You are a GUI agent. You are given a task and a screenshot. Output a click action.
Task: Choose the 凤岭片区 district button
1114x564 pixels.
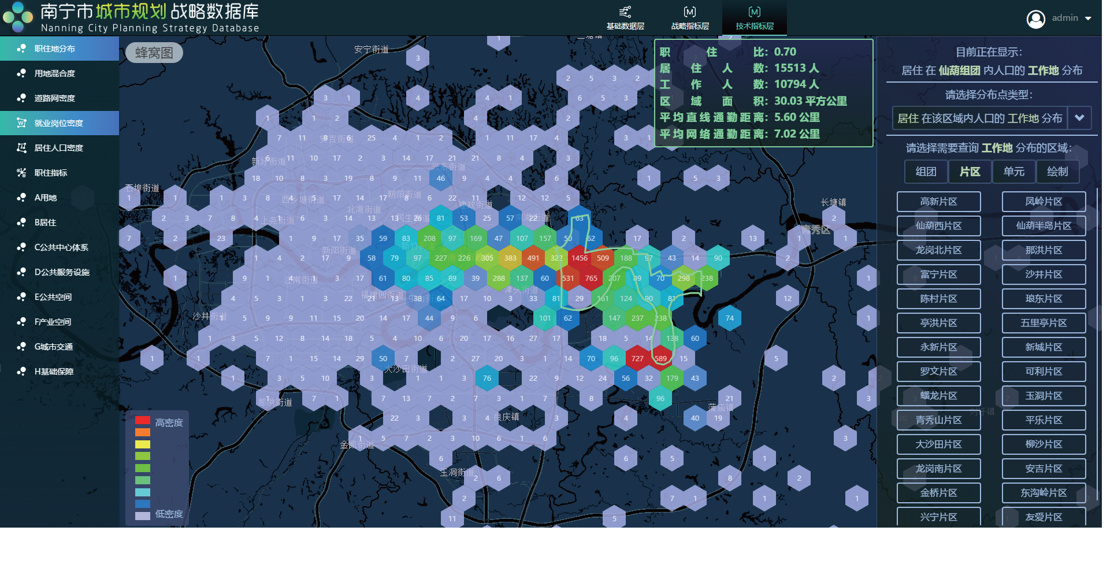point(1043,202)
